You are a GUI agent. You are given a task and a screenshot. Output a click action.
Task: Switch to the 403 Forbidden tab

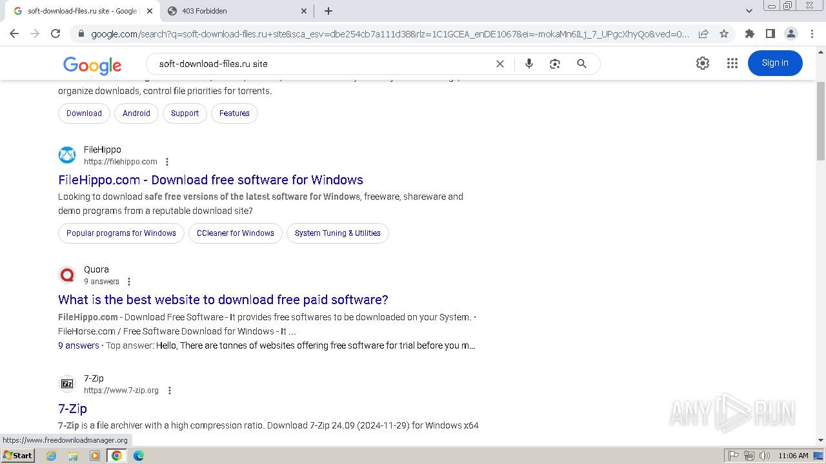point(236,11)
